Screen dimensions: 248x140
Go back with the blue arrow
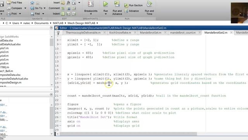click(32, 3)
